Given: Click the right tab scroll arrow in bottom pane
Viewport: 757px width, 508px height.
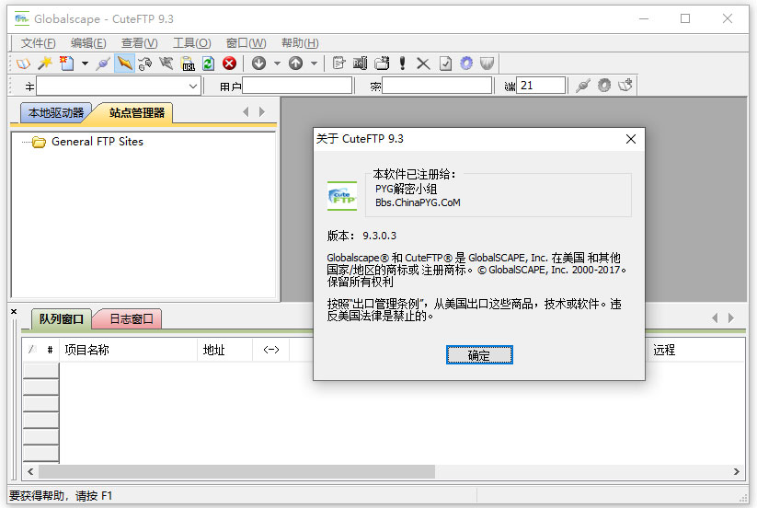Looking at the screenshot, I should pos(731,317).
